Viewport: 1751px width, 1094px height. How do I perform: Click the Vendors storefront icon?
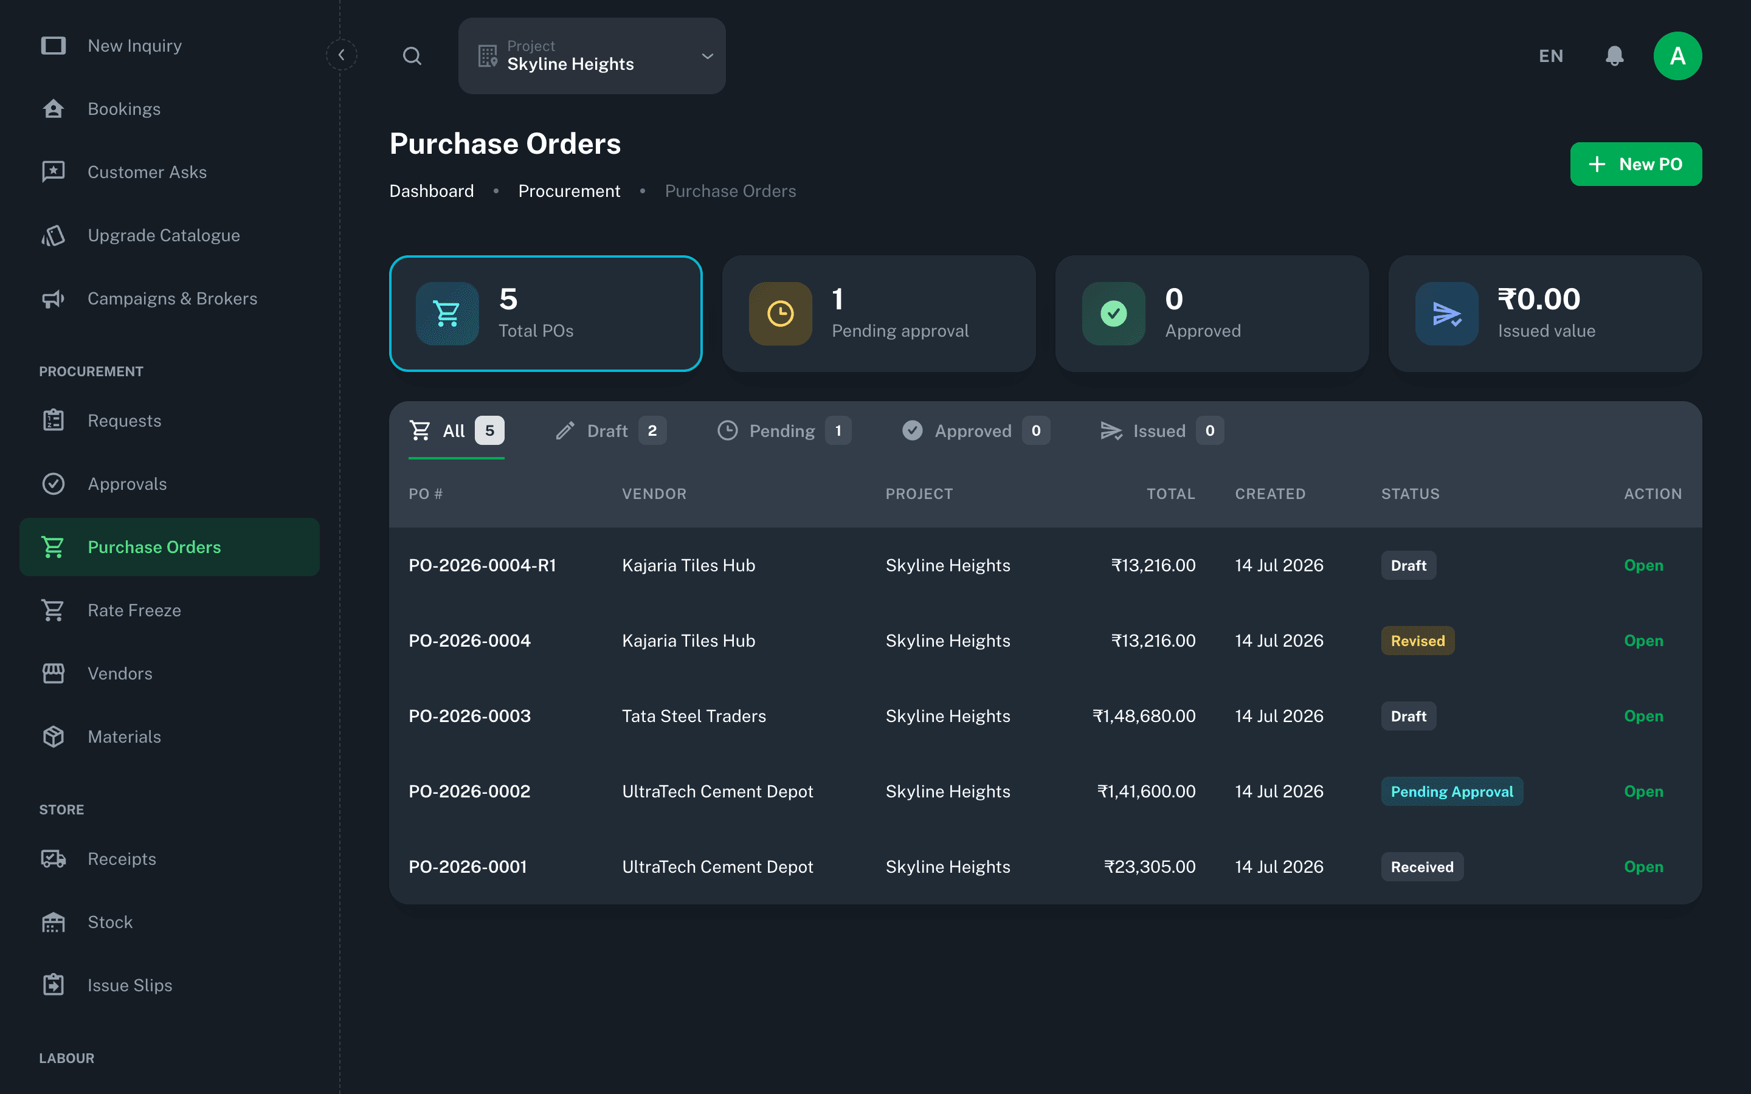point(53,673)
